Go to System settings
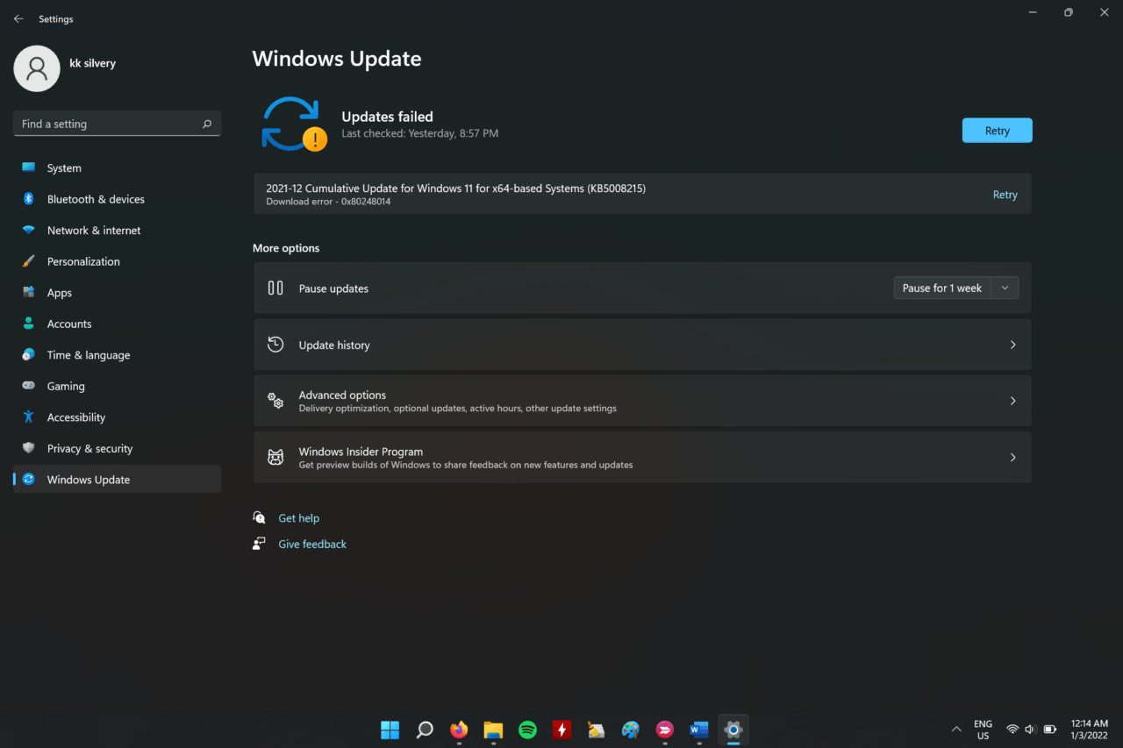Image resolution: width=1123 pixels, height=748 pixels. 117,167
